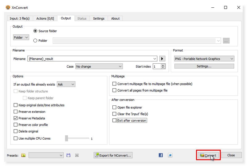Click the save preset floppy icon
Image resolution: width=247 pixels, height=166 pixels.
click(x=69, y=155)
